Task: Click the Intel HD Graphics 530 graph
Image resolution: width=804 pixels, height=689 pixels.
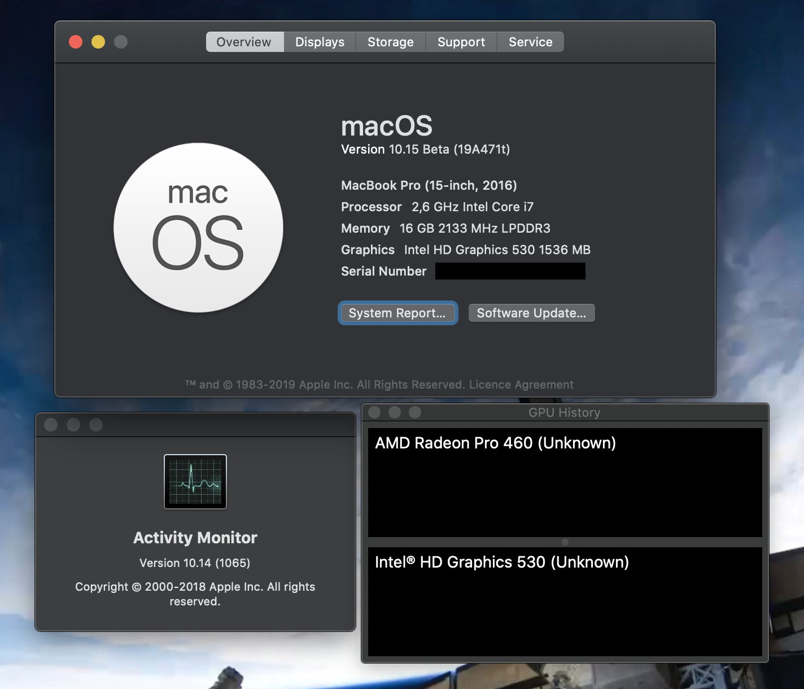Action: point(565,601)
